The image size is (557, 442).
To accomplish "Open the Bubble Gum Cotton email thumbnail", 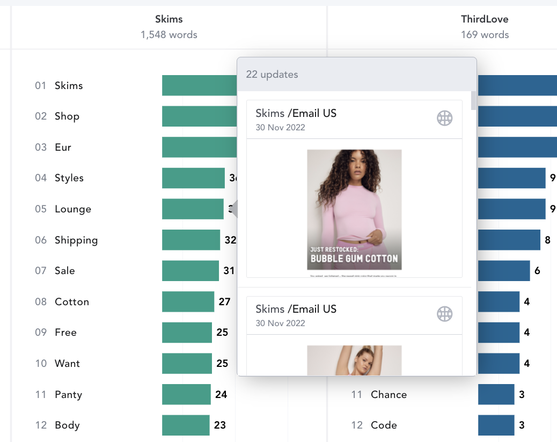I will click(x=354, y=210).
